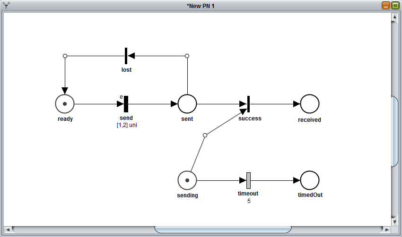Select the 'sending' place with token
Image resolution: width=402 pixels, height=237 pixels.
187,180
